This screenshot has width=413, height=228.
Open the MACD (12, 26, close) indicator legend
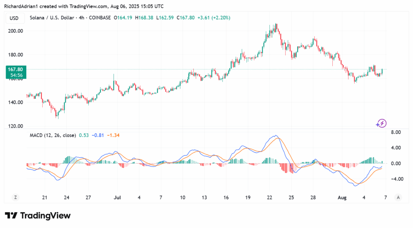(53, 135)
